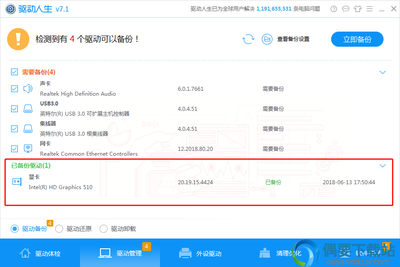Image resolution: width=400 pixels, height=267 pixels.
Task: Collapse the 需要备份 section chevron
Action: (383, 72)
